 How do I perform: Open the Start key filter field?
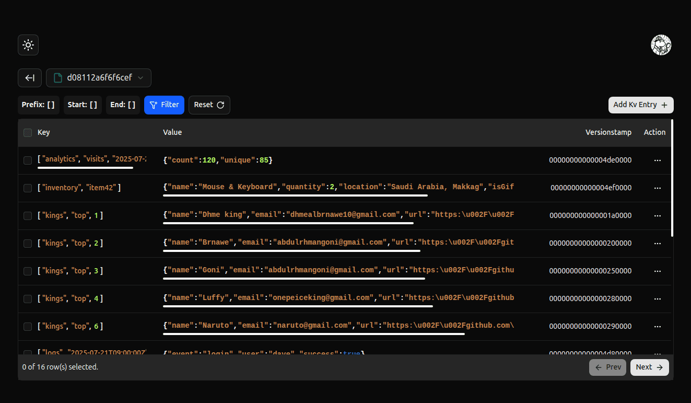tap(83, 105)
